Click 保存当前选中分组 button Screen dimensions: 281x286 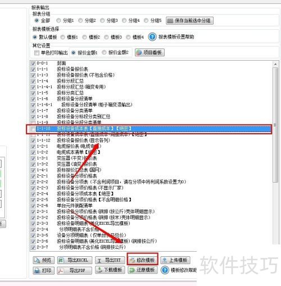point(189,21)
